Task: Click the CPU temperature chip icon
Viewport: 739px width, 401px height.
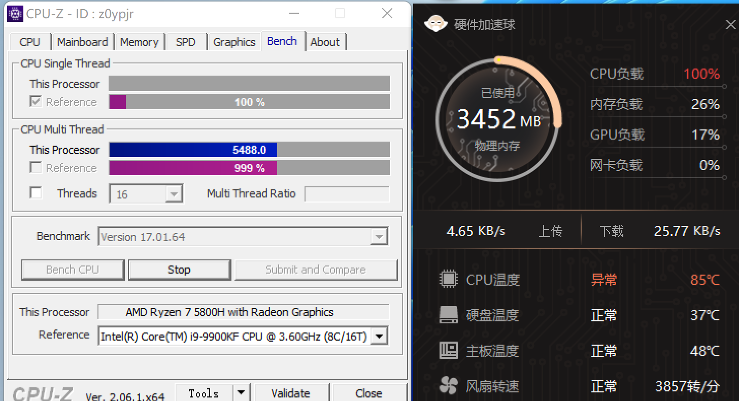Action: [448, 279]
